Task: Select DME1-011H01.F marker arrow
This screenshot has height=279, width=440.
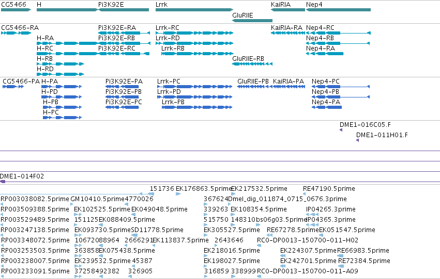Action: tap(357, 140)
